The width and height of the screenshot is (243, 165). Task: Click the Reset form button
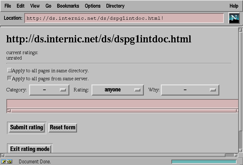pyautogui.click(x=63, y=127)
